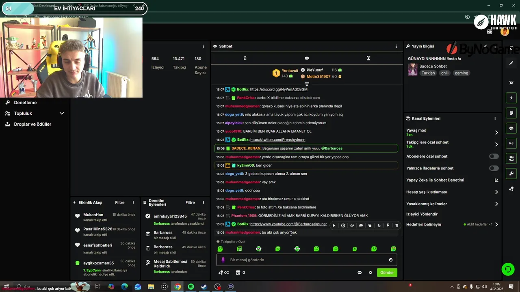Expand Hedefleri belirleyin arrow
This screenshot has width=520, height=292.
point(496,224)
